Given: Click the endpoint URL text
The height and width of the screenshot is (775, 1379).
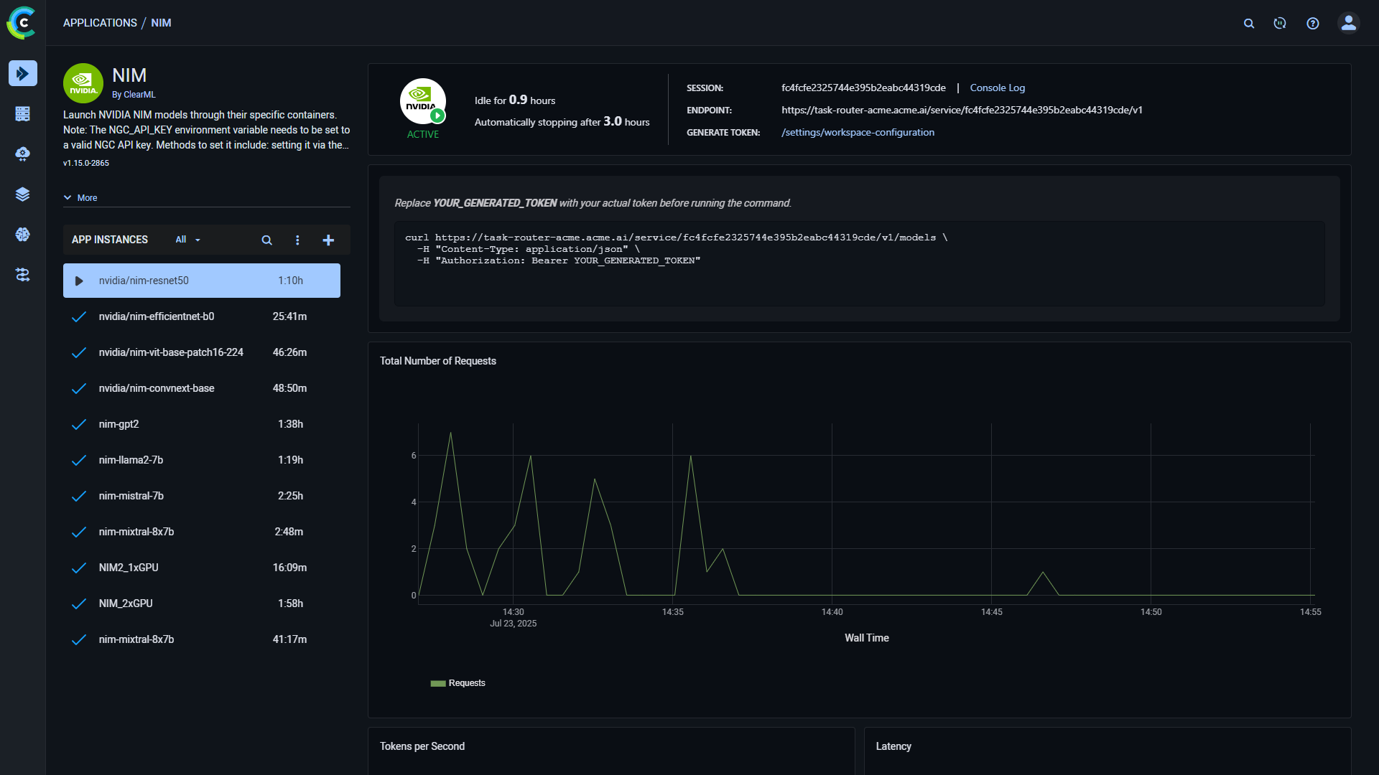Looking at the screenshot, I should (962, 110).
